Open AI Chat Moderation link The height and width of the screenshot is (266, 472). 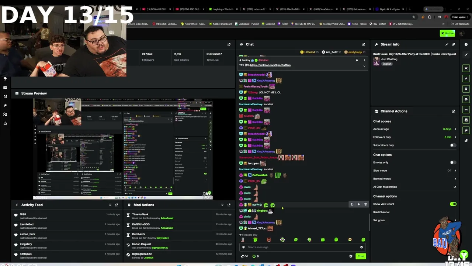[x=415, y=187]
